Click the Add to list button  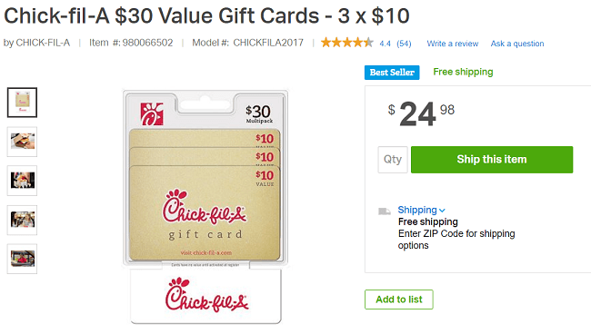coord(399,300)
